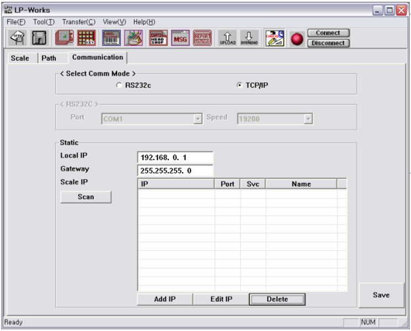Expand the 19200 Speed dropdown
The height and width of the screenshot is (331, 411).
[308, 119]
